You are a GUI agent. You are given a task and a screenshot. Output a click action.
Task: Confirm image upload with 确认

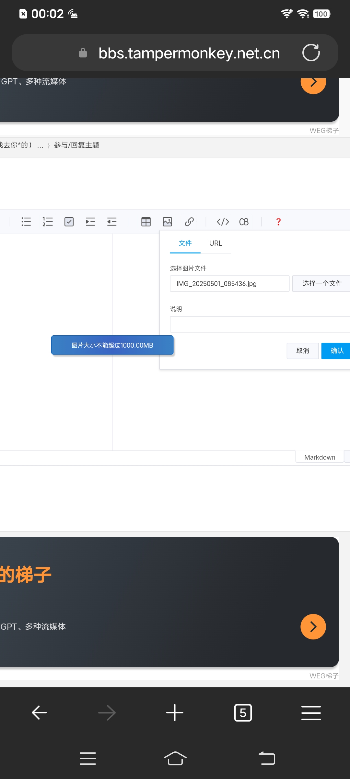tap(336, 351)
